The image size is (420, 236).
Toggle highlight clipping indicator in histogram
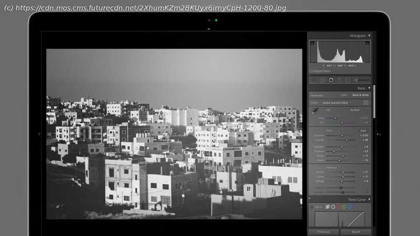click(368, 43)
